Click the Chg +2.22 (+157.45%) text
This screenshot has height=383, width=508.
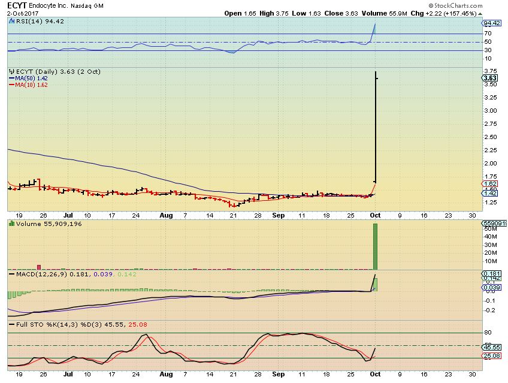tap(443, 14)
